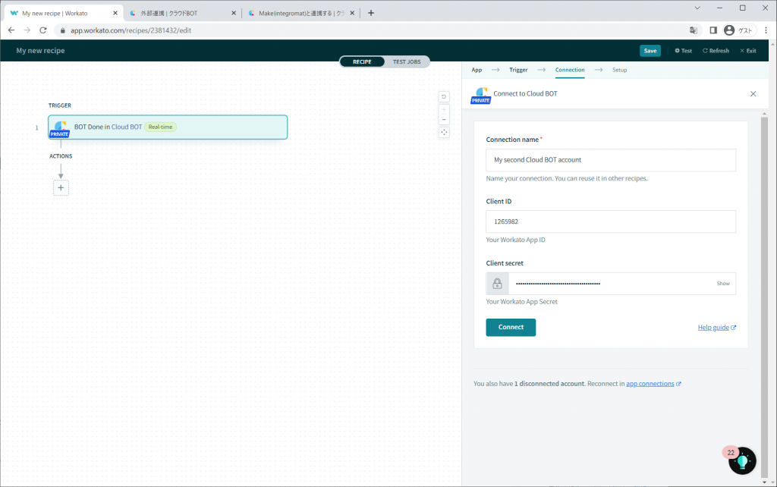
Task: Open a new browser tab
Action: (x=370, y=13)
